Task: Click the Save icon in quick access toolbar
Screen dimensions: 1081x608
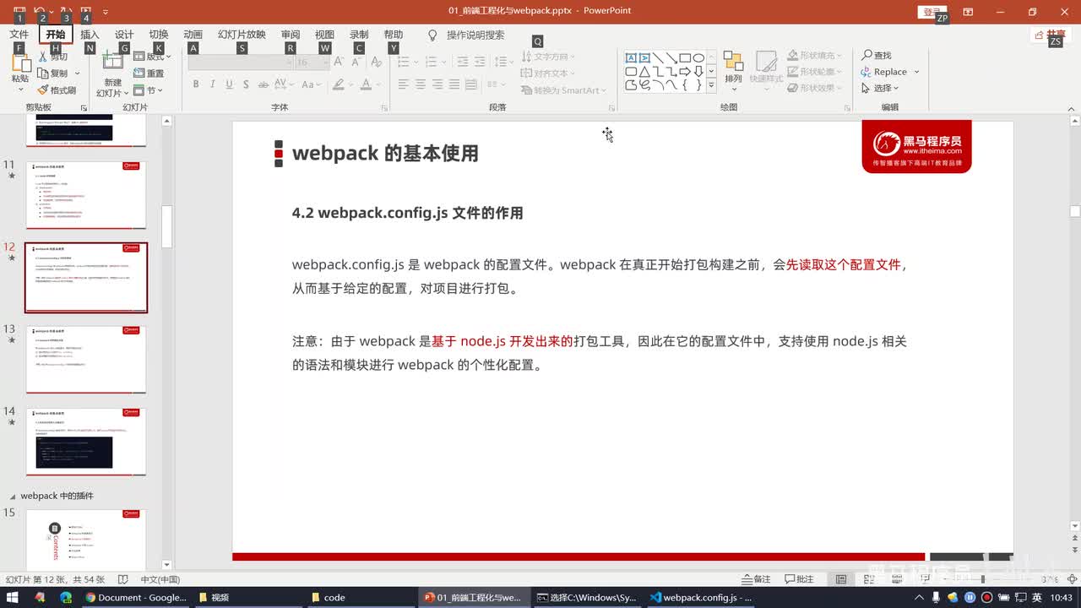Action: [x=19, y=11]
